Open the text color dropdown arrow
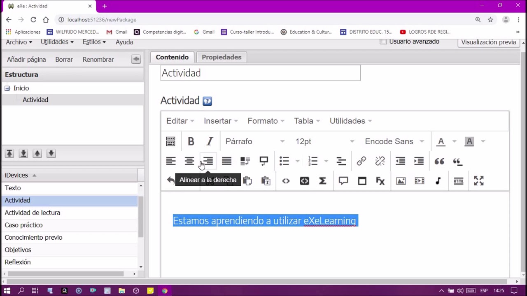The image size is (527, 296). click(454, 141)
